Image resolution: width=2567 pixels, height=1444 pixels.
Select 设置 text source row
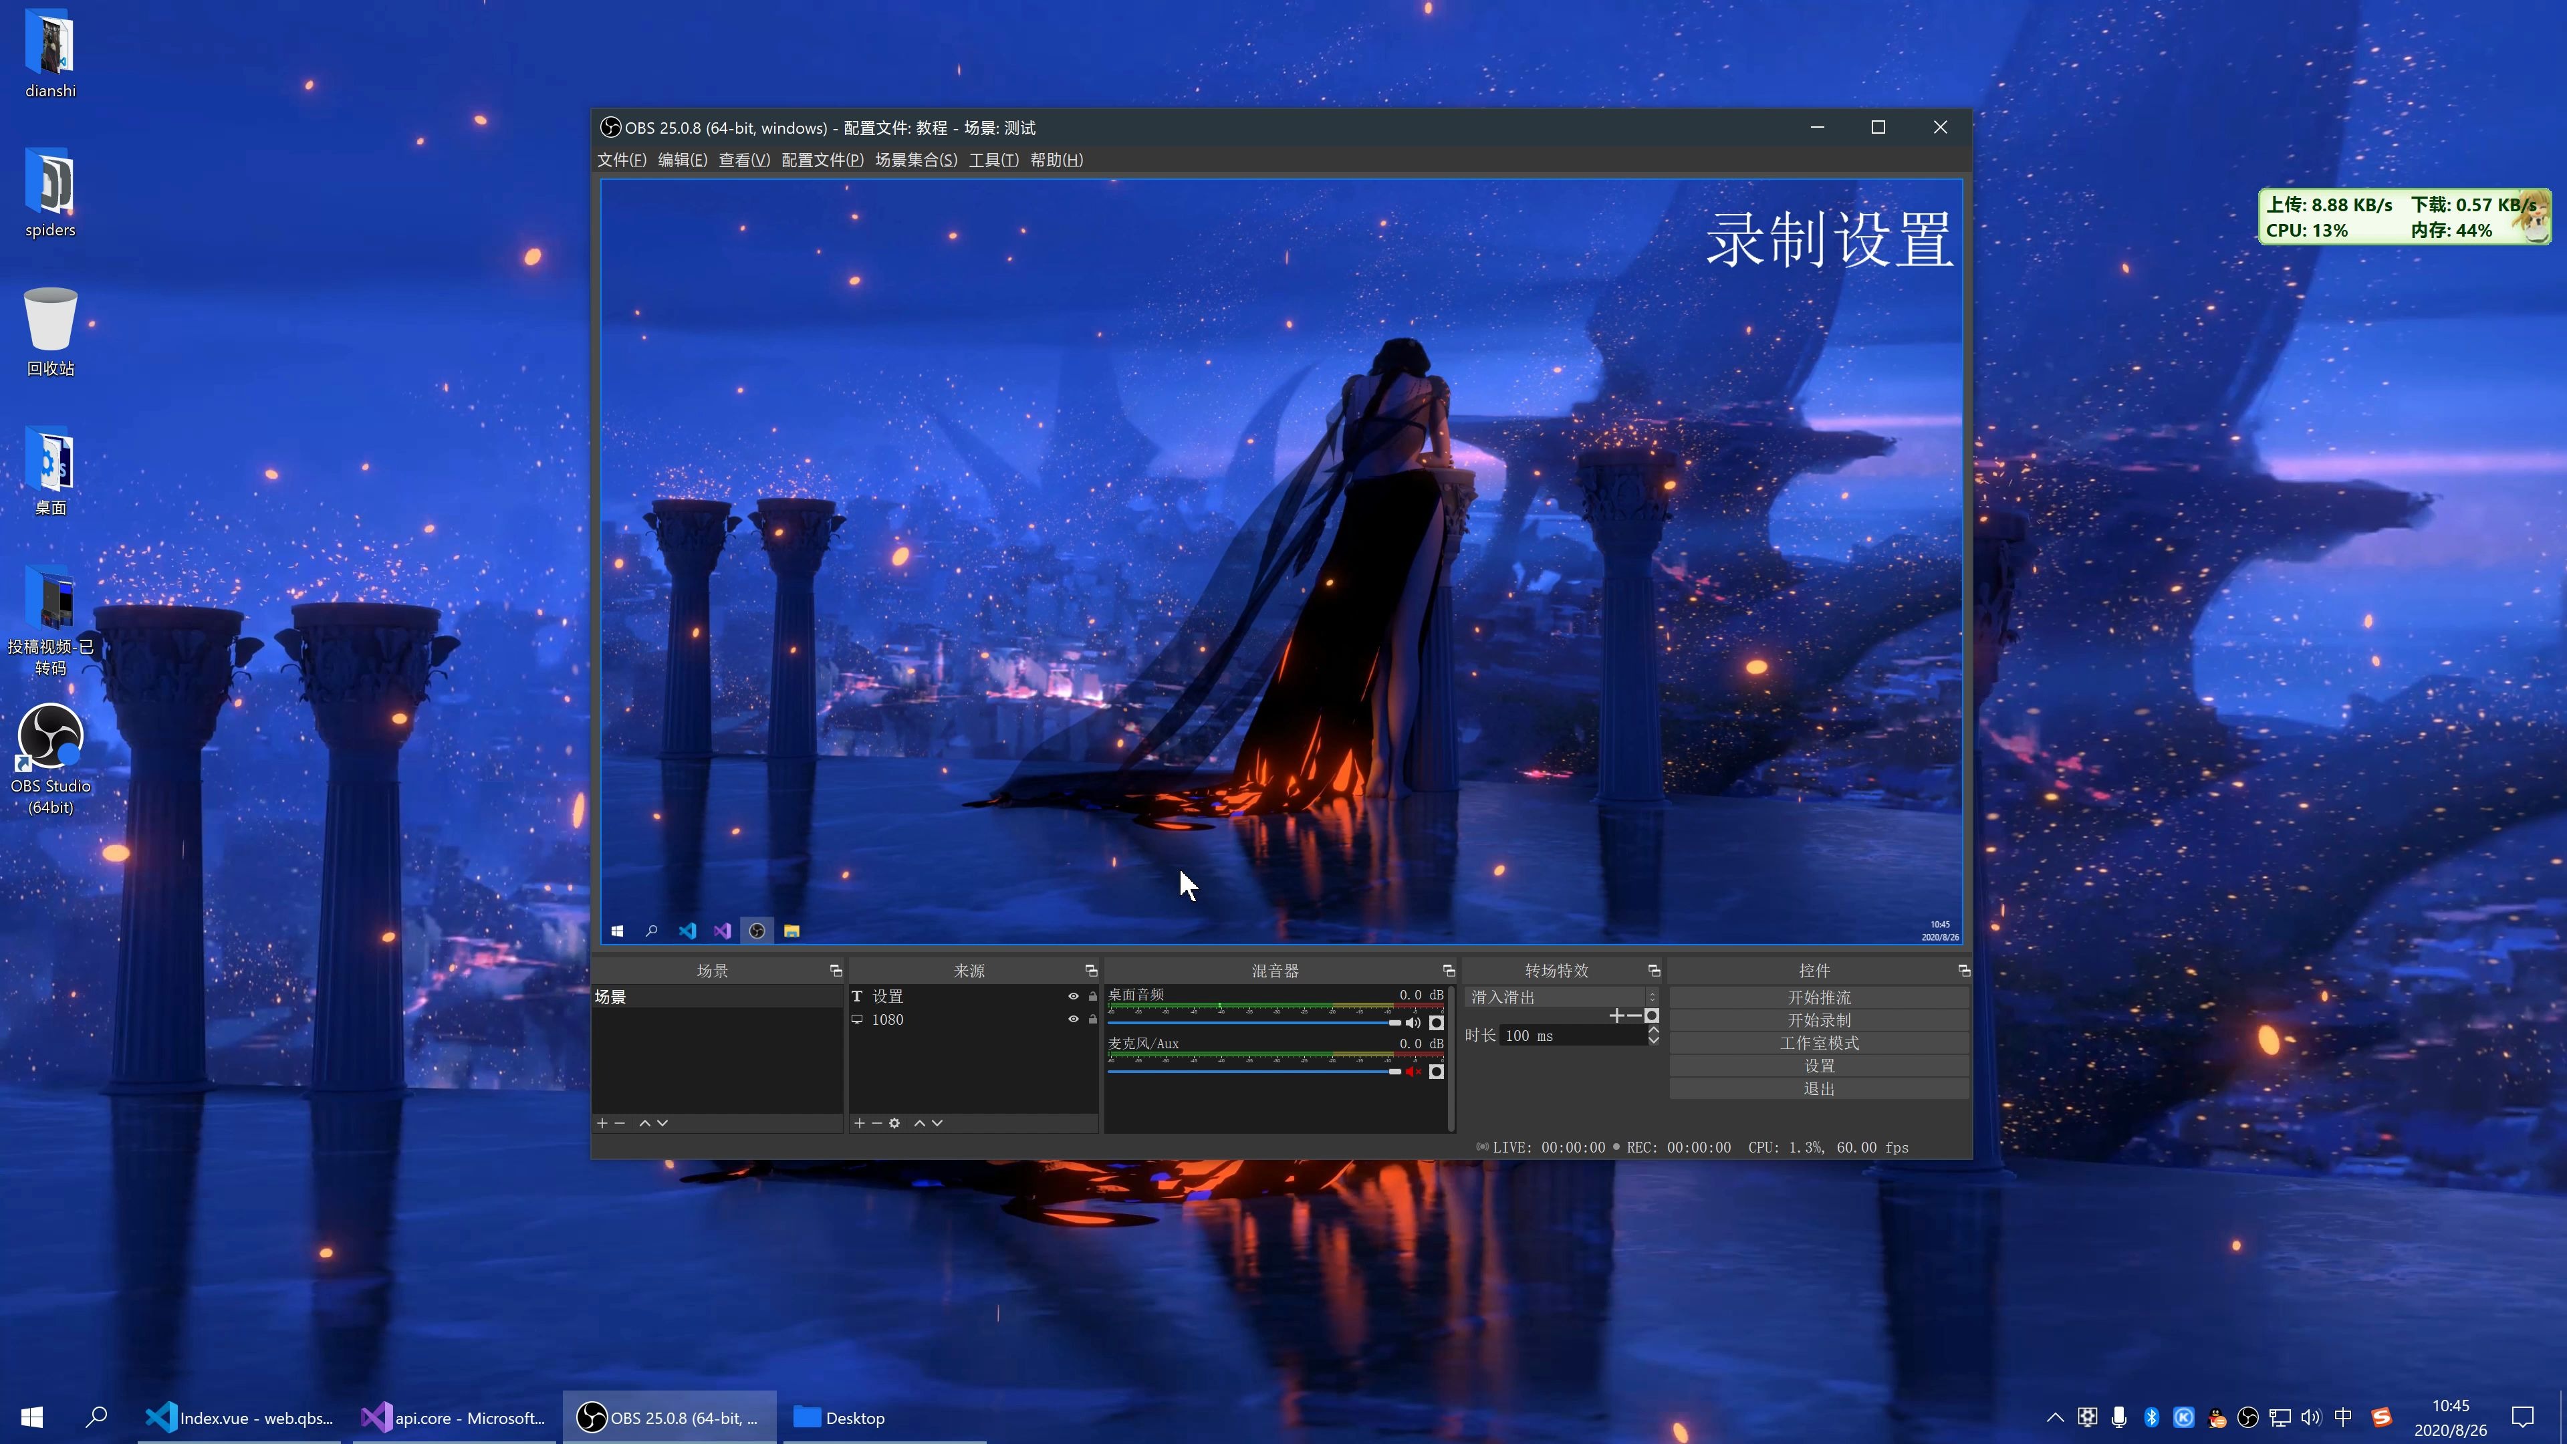(x=973, y=997)
